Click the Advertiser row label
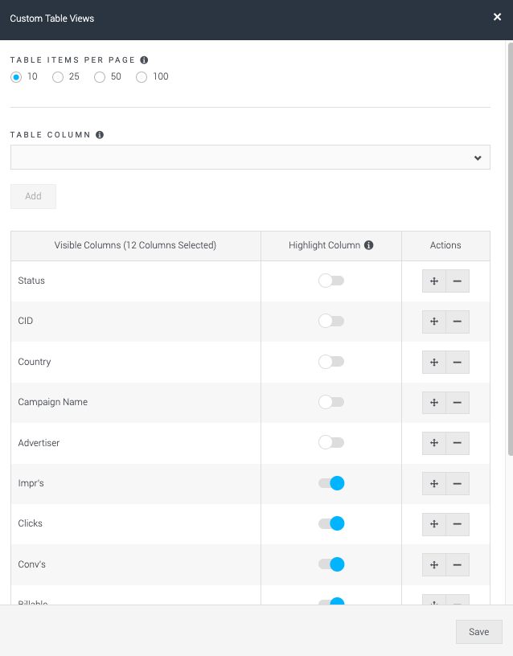 (x=39, y=443)
